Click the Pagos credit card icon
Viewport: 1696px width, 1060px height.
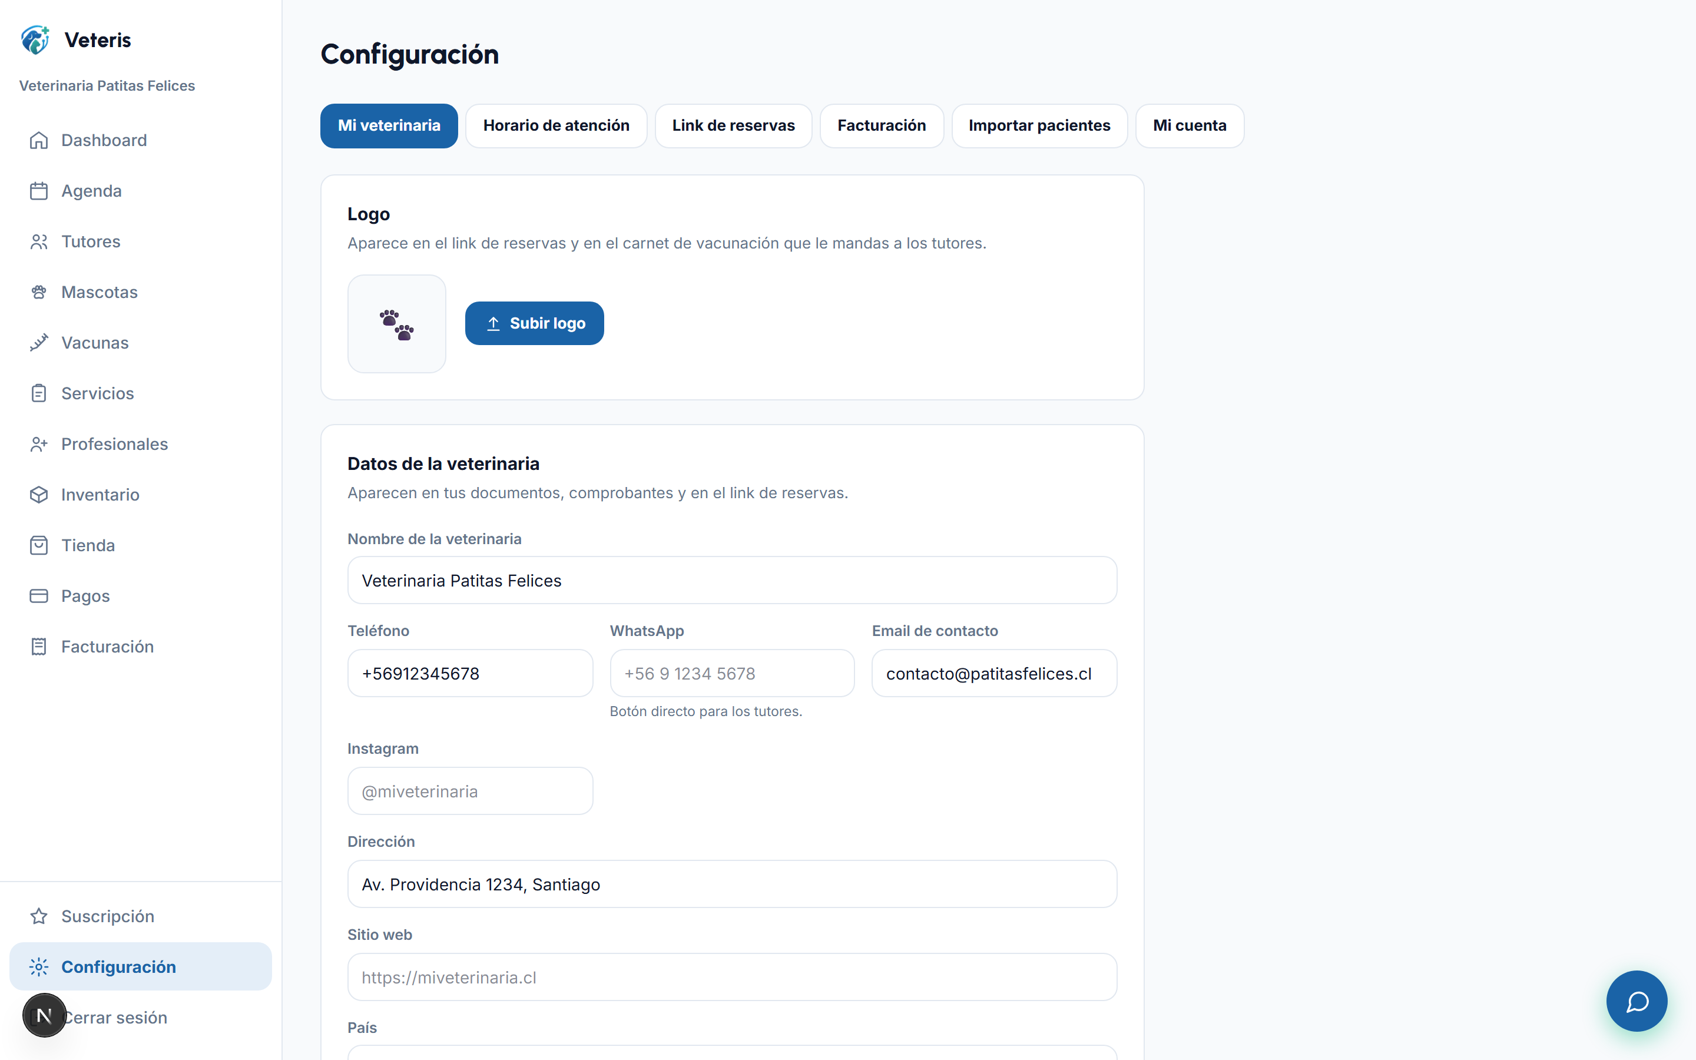38,596
